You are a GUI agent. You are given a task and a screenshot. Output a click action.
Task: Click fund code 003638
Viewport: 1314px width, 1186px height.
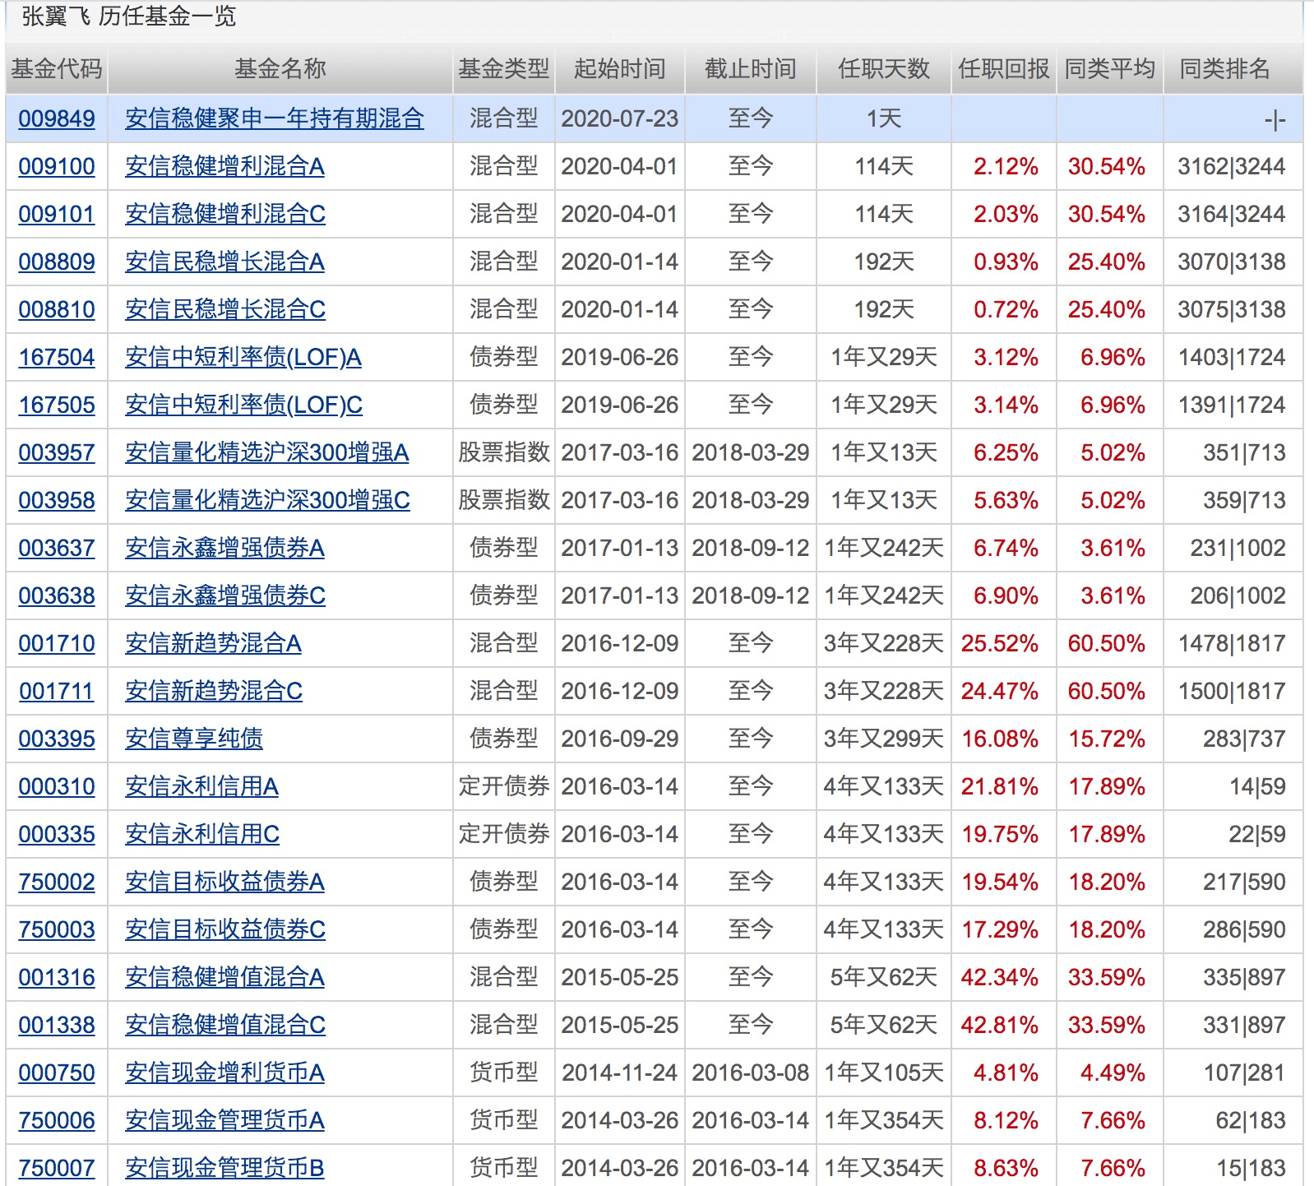pyautogui.click(x=57, y=595)
